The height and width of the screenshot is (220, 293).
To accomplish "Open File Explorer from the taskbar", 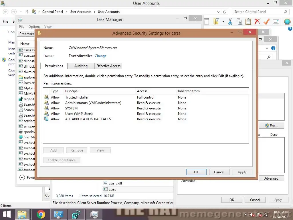I will pyautogui.click(x=22, y=214).
